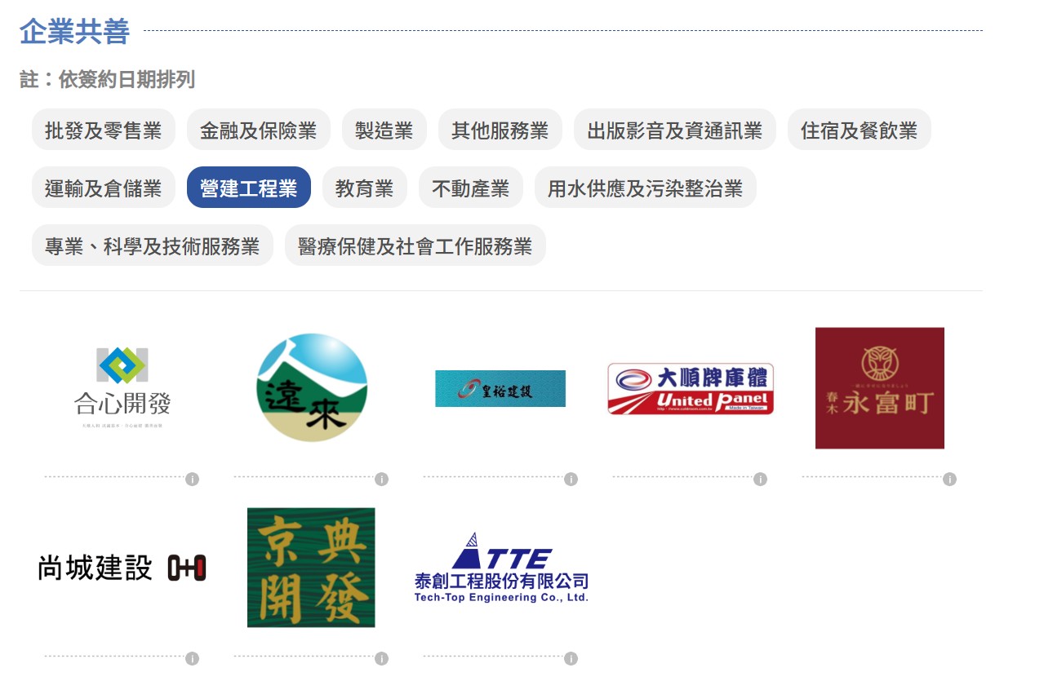Open info icon under 永富町

949,479
